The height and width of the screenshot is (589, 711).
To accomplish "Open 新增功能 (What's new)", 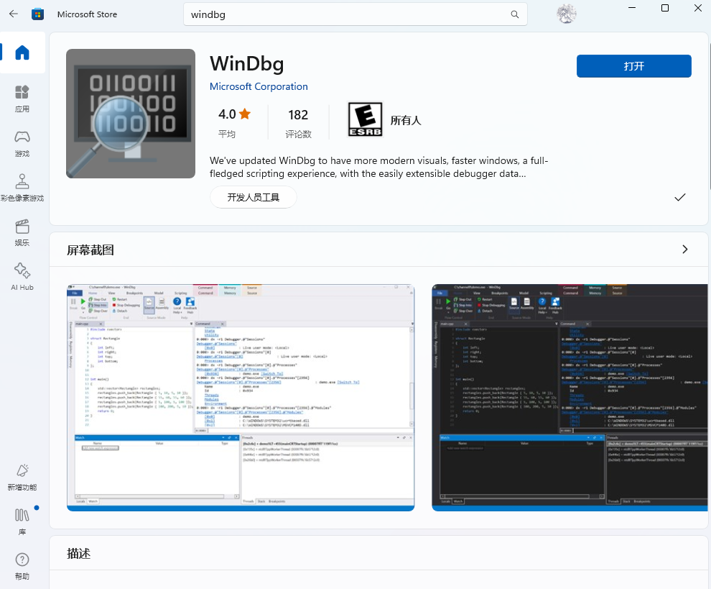I will [22, 477].
